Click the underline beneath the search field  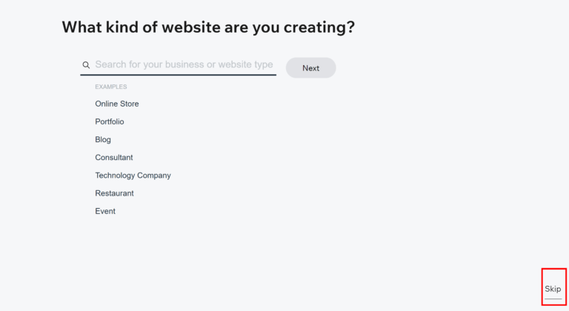[178, 75]
